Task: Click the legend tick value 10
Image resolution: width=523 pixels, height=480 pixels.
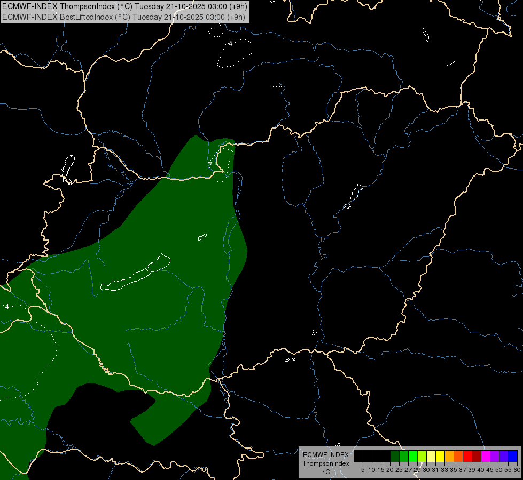Action: [372, 470]
